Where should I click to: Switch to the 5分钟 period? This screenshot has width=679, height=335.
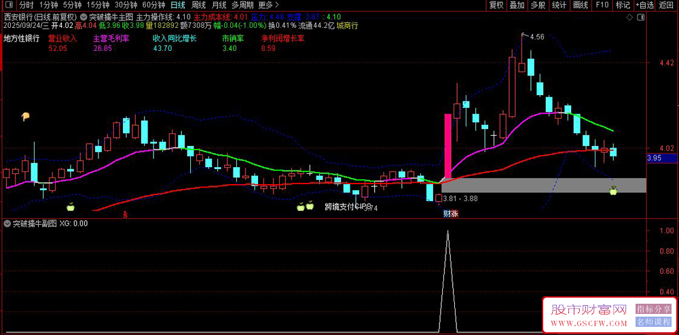point(72,5)
